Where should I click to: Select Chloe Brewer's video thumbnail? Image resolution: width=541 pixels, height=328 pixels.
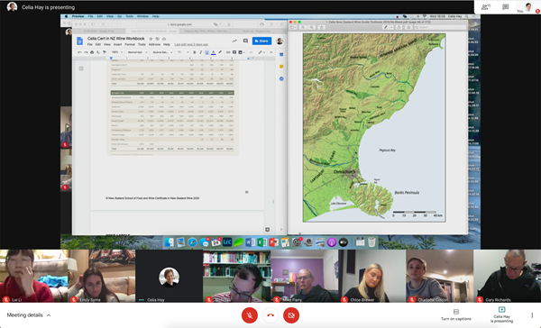(371, 276)
